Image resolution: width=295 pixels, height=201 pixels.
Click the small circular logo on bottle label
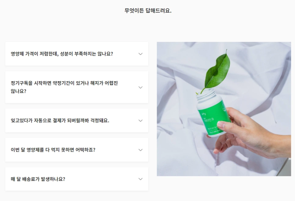pos(224,107)
